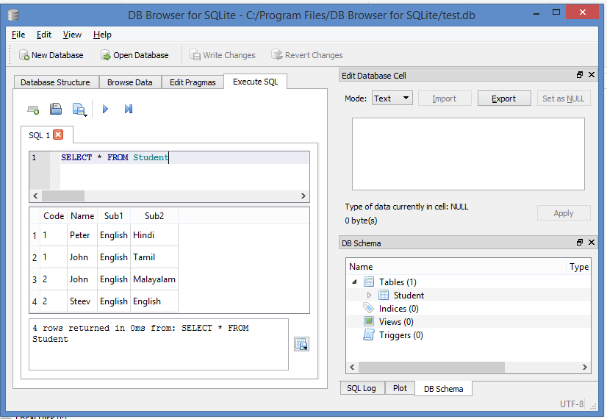Viewport: 607px width, 419px height.
Task: Click the Sub1 column header
Action: [113, 215]
